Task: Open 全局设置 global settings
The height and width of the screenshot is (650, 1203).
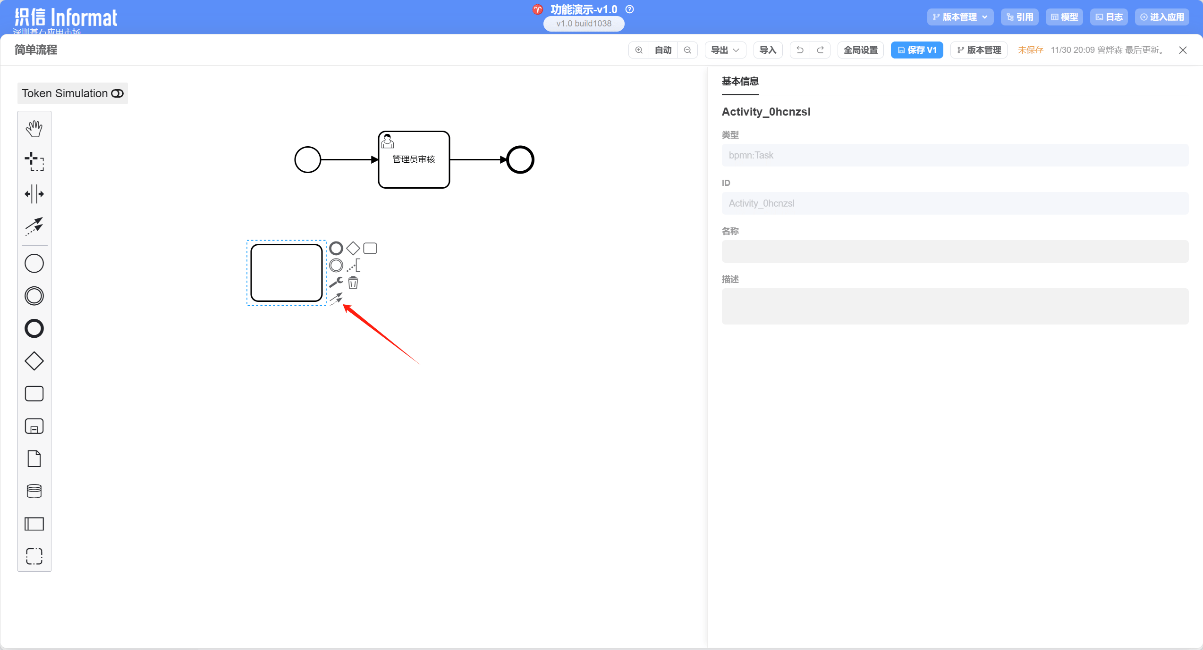Action: coord(860,50)
